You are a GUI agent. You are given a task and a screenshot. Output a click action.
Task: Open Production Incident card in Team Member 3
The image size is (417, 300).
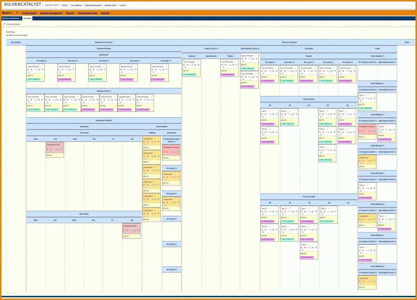point(367,131)
